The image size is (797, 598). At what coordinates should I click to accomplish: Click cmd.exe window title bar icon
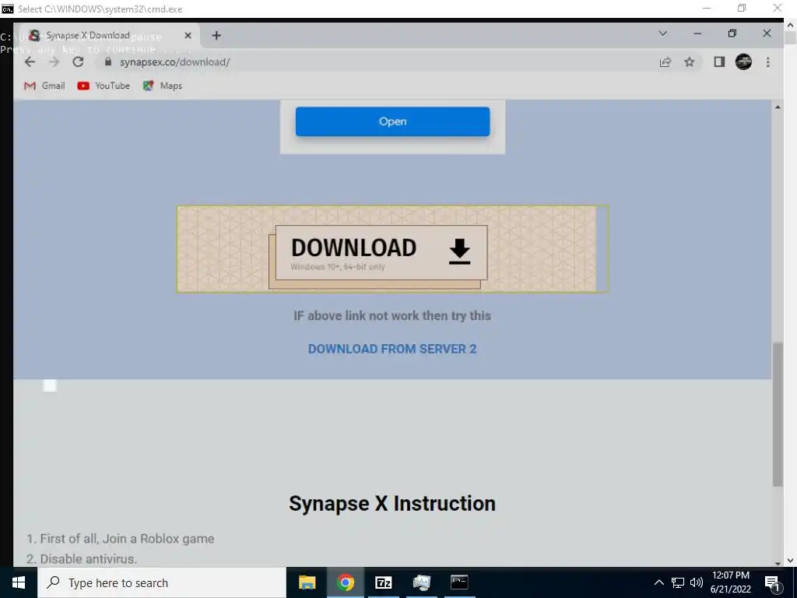point(8,9)
